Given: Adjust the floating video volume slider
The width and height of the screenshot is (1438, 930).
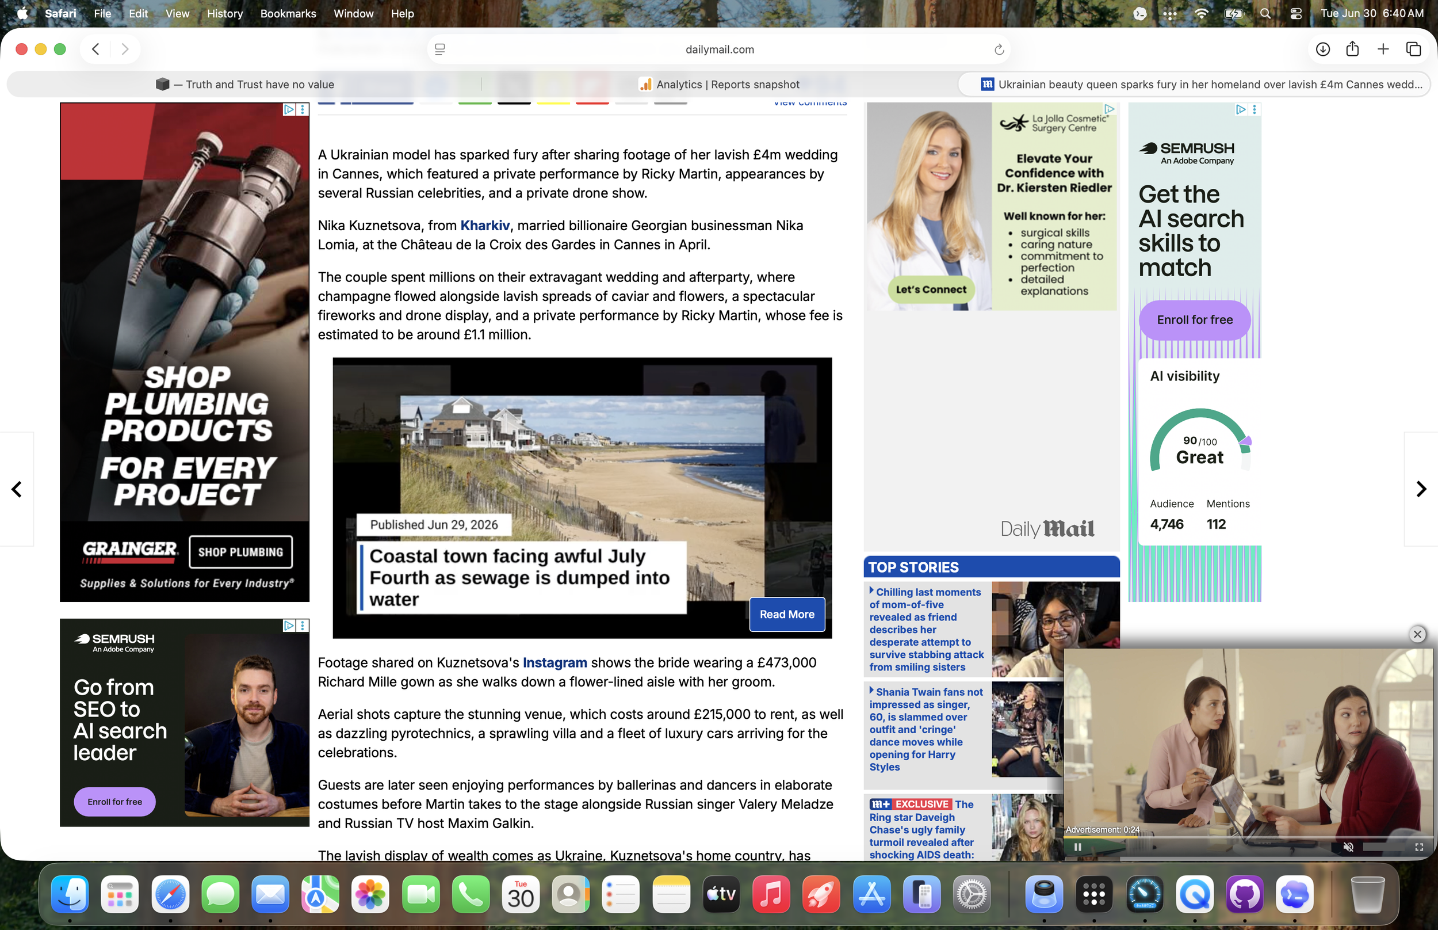Looking at the screenshot, I should pyautogui.click(x=1383, y=847).
